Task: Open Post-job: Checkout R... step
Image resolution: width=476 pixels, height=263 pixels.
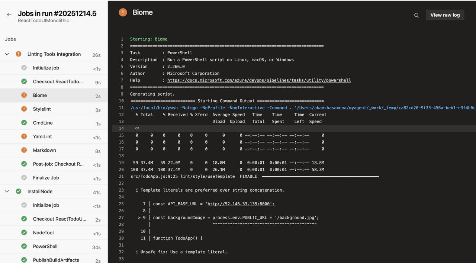Action: [x=54, y=164]
